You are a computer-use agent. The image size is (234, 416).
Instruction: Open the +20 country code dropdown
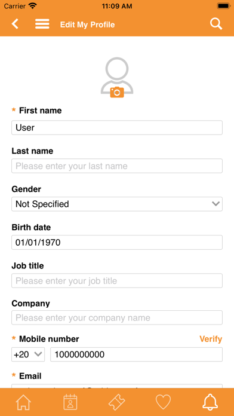[28, 354]
